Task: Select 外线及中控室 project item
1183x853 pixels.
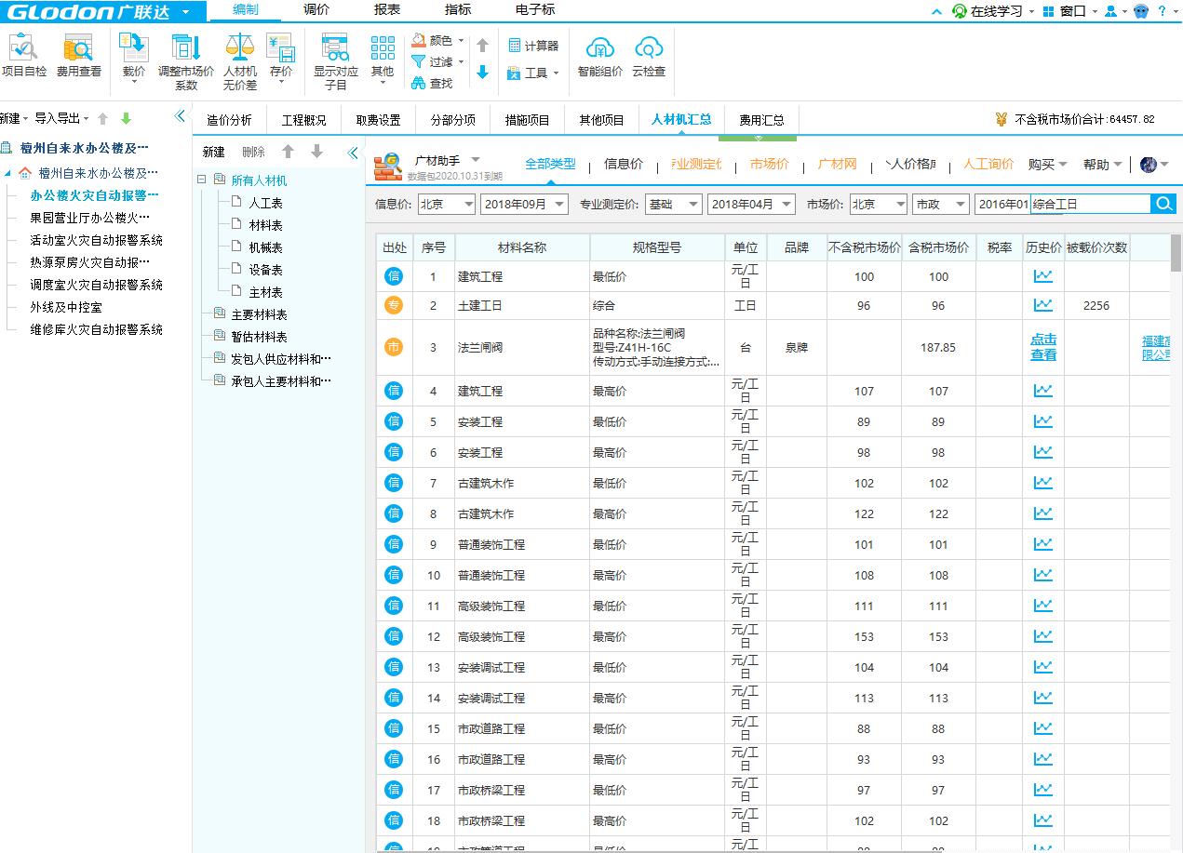Action: click(66, 307)
